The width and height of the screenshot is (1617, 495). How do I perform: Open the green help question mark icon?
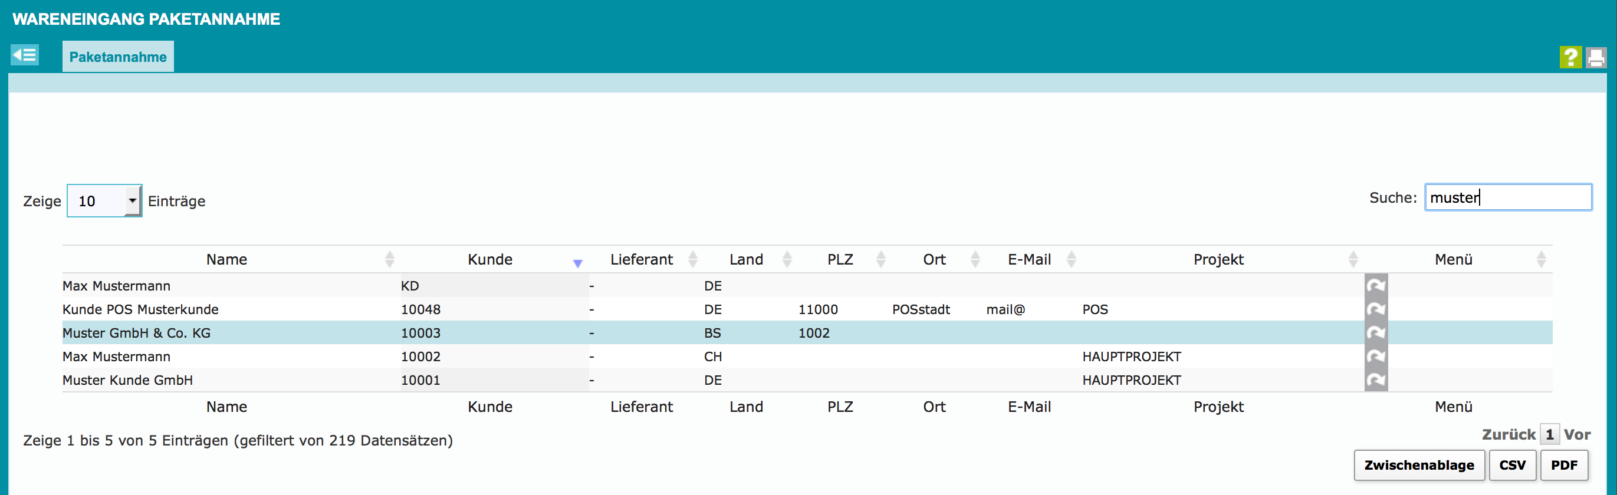[1570, 57]
